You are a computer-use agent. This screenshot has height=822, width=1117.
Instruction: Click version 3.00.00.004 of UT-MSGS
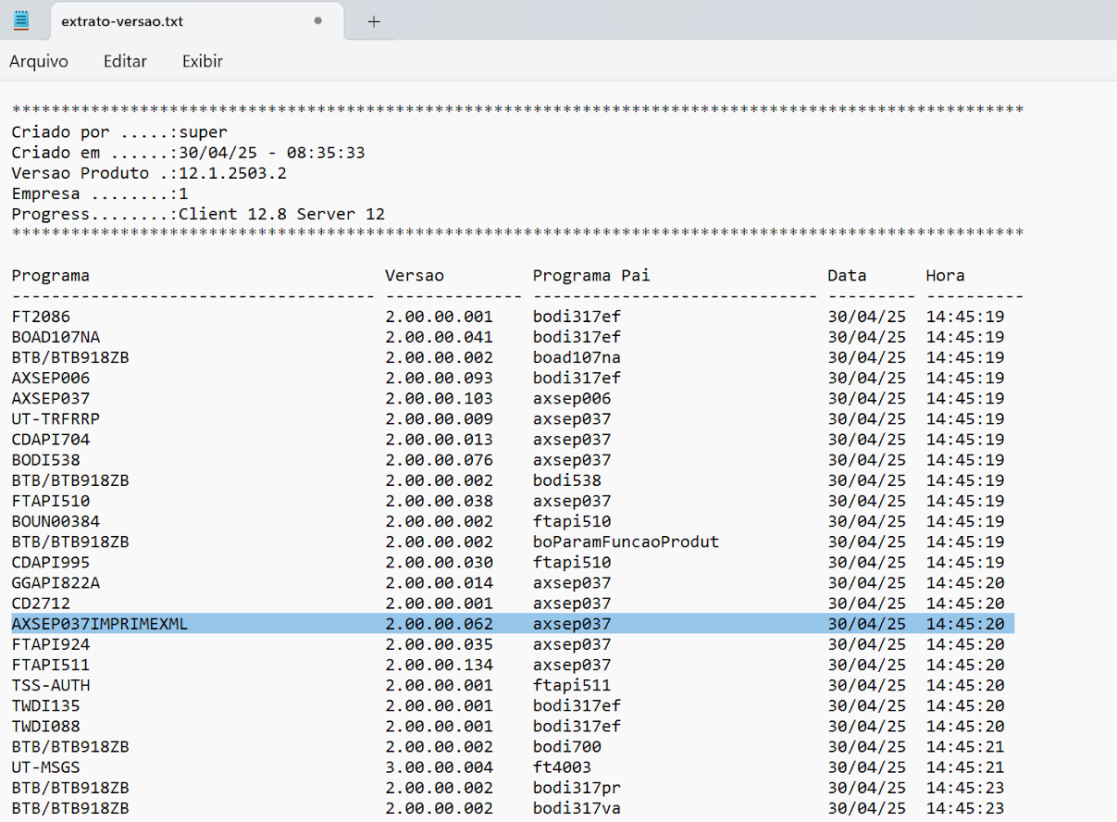coord(440,766)
